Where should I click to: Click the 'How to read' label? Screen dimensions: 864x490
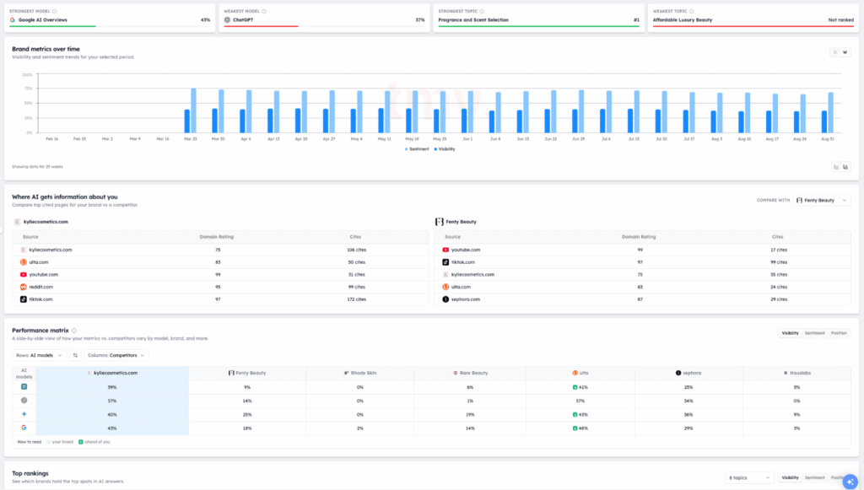30,442
